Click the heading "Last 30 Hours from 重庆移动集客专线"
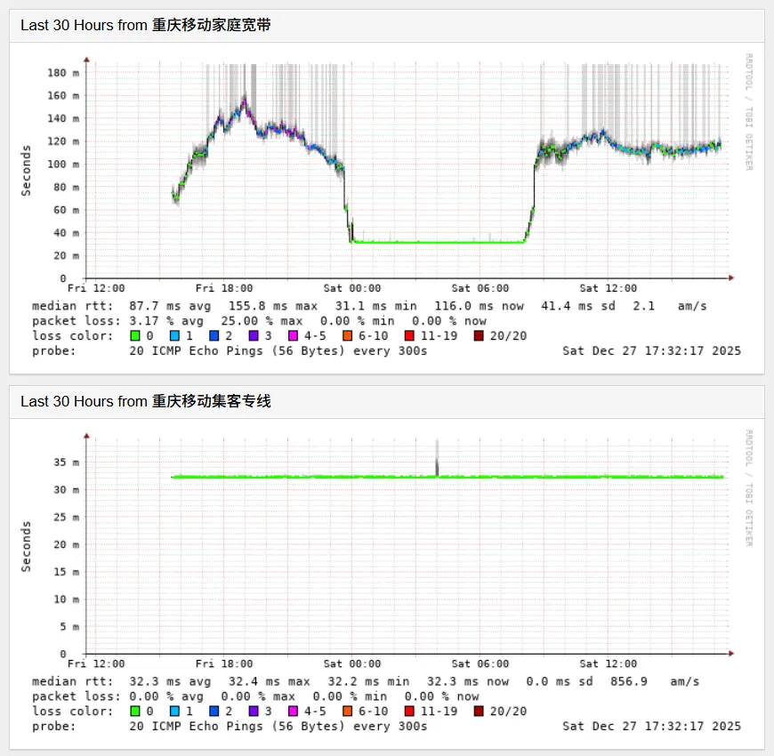774x756 pixels. coord(146,401)
